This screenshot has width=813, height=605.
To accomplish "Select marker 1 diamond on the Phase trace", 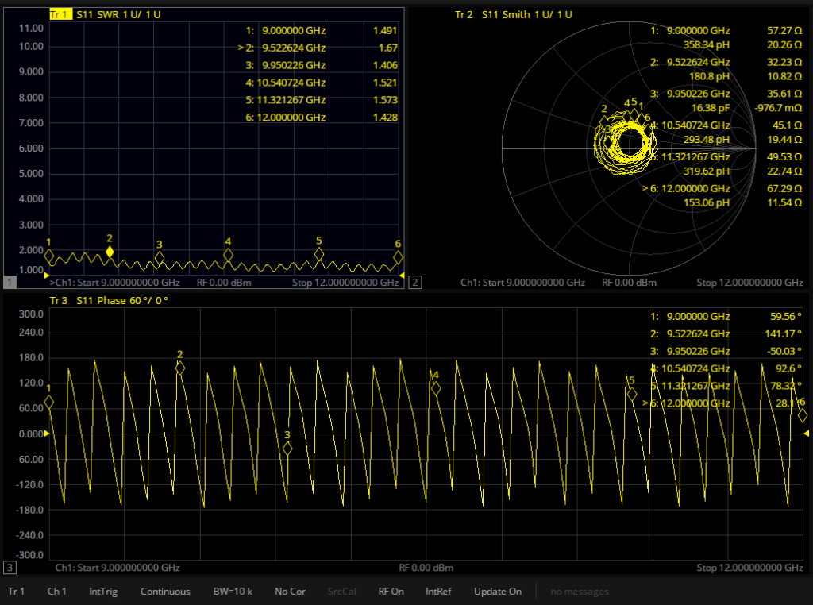I will tap(48, 402).
